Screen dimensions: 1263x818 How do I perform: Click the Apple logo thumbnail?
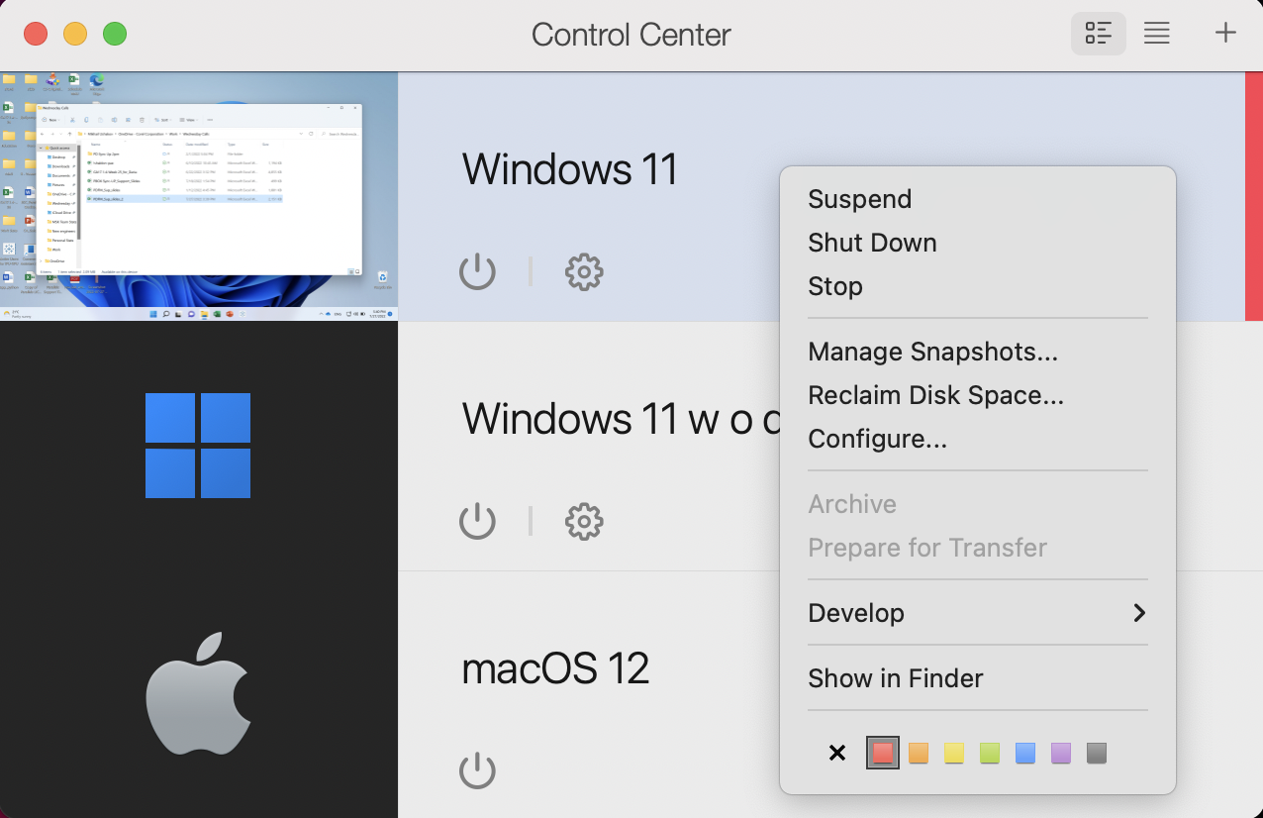[198, 695]
